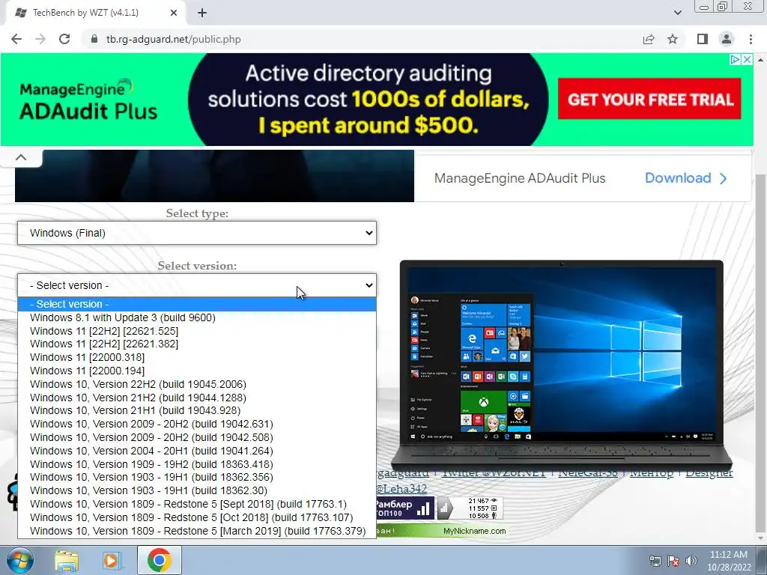The height and width of the screenshot is (575, 767).
Task: Open the Chrome three-dot menu
Action: [x=751, y=39]
